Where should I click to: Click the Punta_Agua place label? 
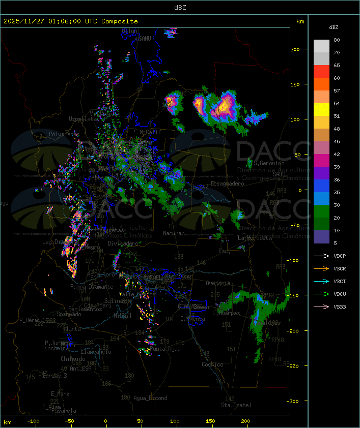coord(165,349)
